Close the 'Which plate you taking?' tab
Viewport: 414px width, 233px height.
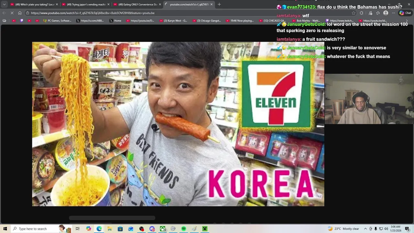point(57,4)
